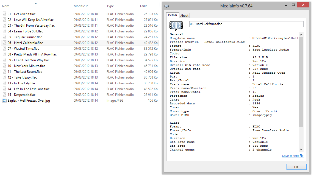Select the Details tab
This screenshot has height=178, width=314.
pyautogui.click(x=173, y=15)
